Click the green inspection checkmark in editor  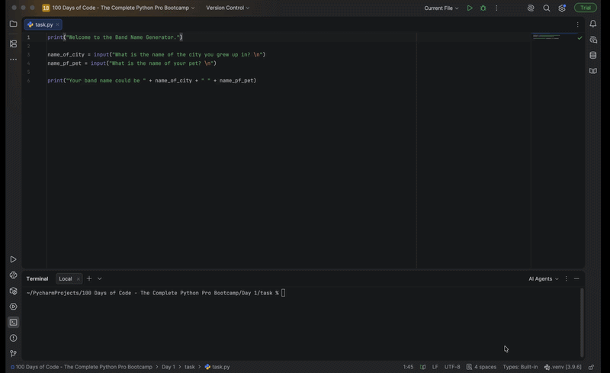pyautogui.click(x=579, y=38)
